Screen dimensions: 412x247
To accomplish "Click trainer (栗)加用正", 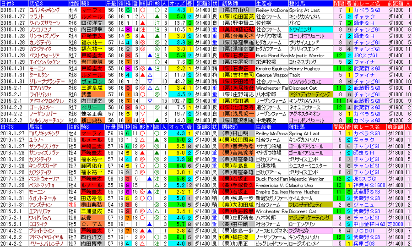I will [237, 244].
